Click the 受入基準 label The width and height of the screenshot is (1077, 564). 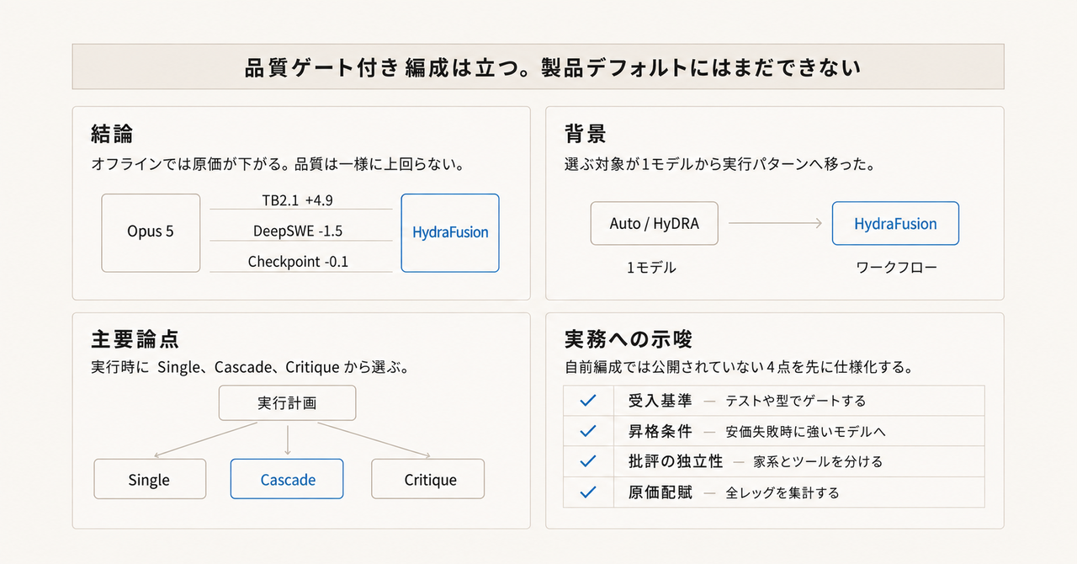(x=661, y=401)
